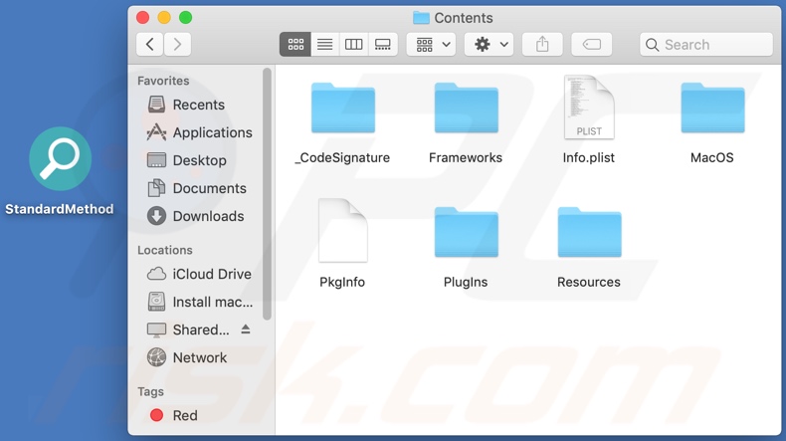Screen dimensions: 786x441
Task: Click the Info.plist name label
Action: [x=588, y=158]
